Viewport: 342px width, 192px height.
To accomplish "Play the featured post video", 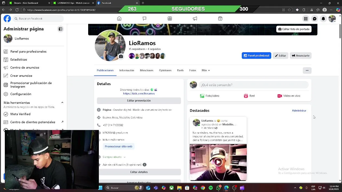I will (x=218, y=162).
